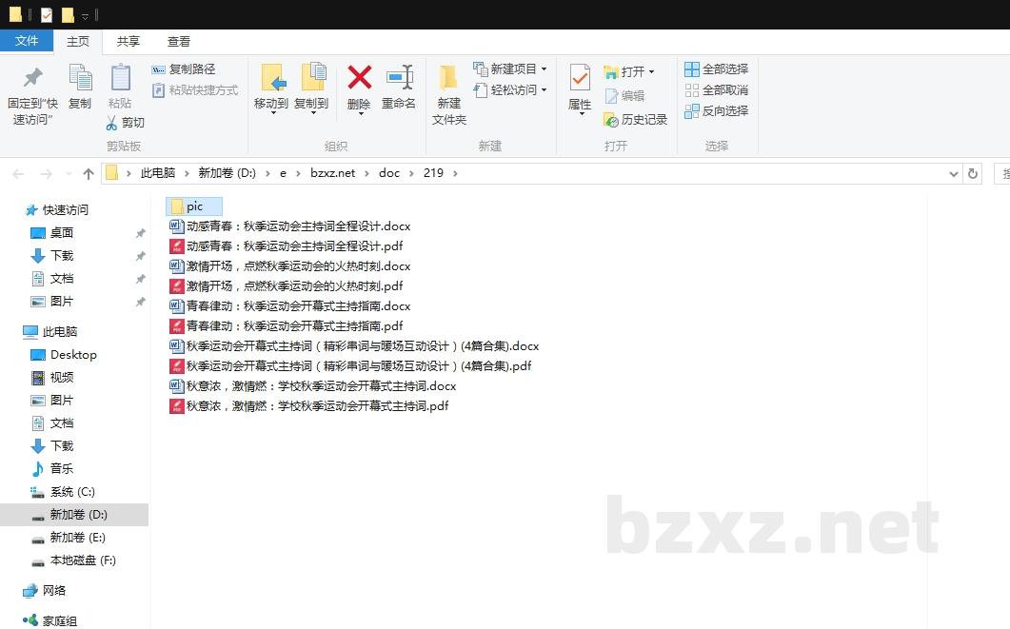This screenshot has height=629, width=1010.
Task: Open address bar history dropdown arrow
Action: click(954, 173)
